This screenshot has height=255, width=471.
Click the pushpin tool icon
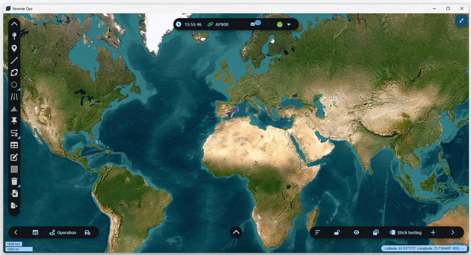pyautogui.click(x=14, y=121)
